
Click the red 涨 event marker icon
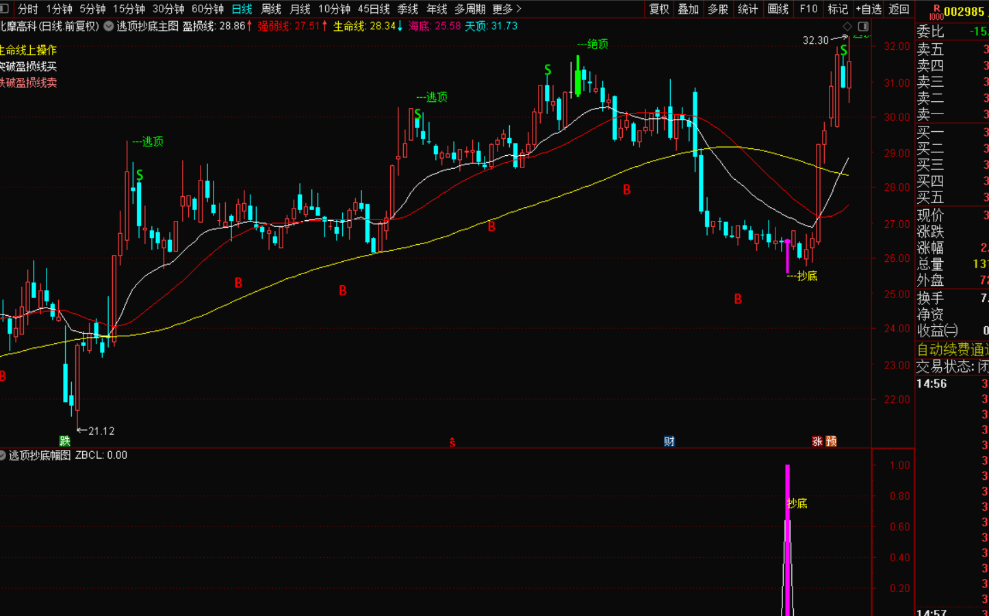tap(817, 441)
